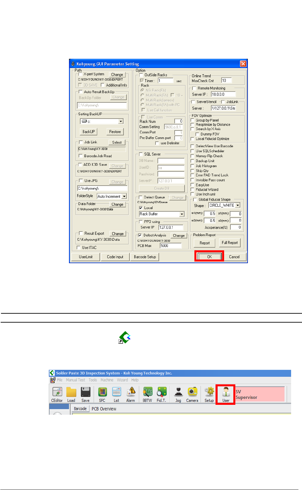This screenshot has width=302, height=490.
Task: Enable the OutSide Racks checkbox
Action: [x=141, y=75]
